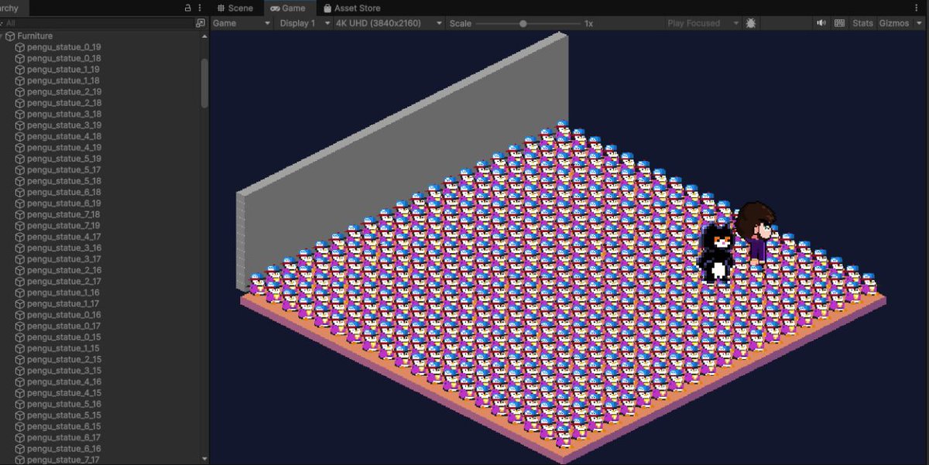Click the cube icon of pengu_statue_7_19
Screen dimensions: 929x465
click(x=20, y=225)
